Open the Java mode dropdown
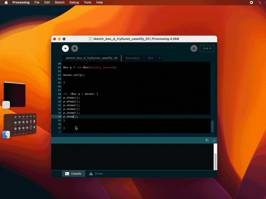 pyautogui.click(x=207, y=48)
